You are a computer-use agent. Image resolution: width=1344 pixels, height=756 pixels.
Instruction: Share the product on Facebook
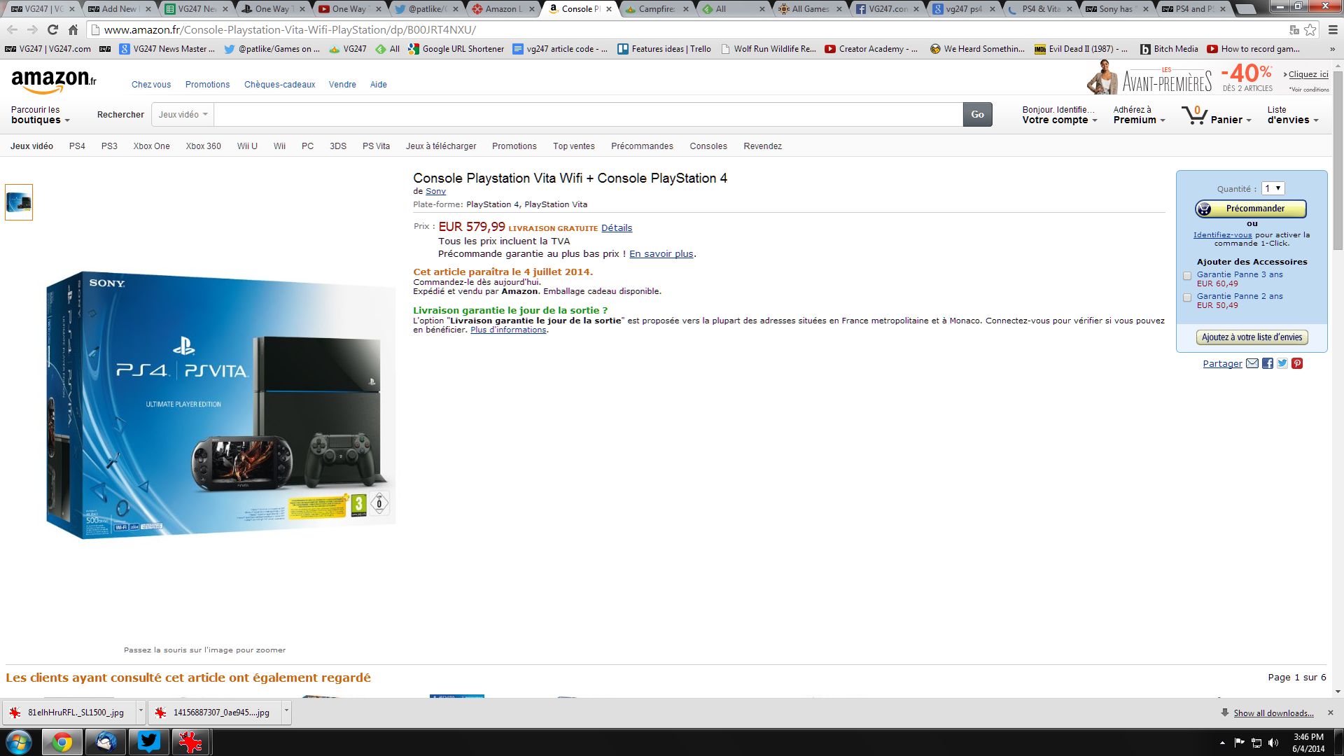pyautogui.click(x=1268, y=363)
